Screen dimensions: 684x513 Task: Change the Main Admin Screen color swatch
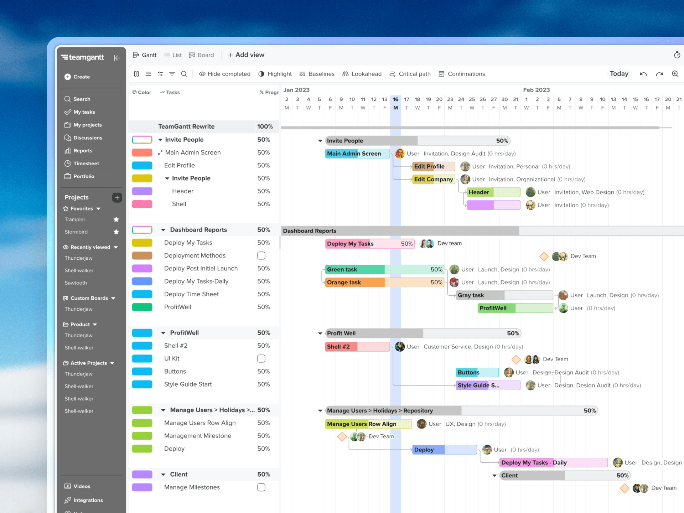(x=142, y=152)
